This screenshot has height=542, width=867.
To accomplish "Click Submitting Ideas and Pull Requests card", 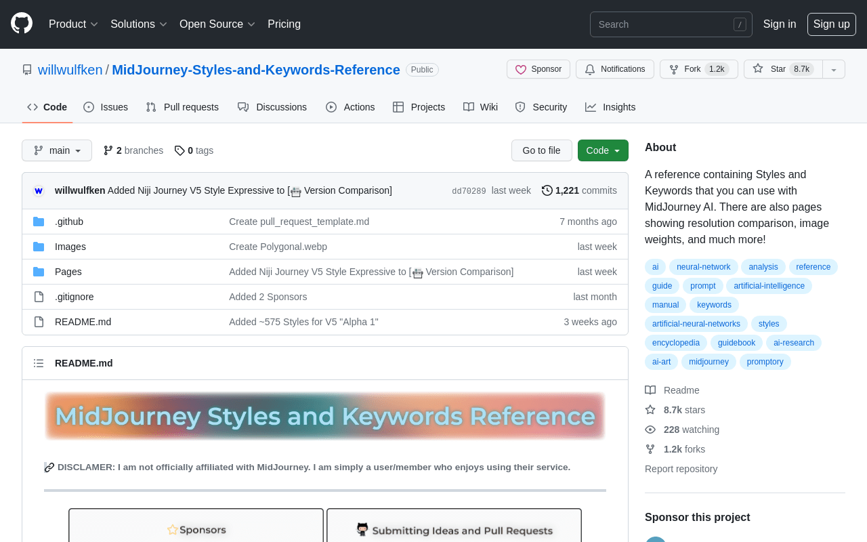I will pyautogui.click(x=454, y=526).
